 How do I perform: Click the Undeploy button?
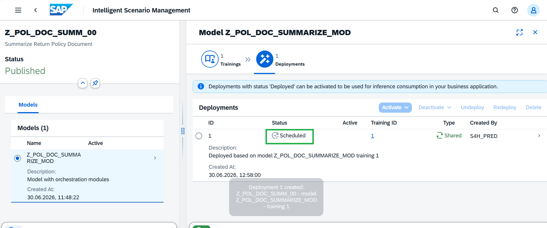click(472, 107)
